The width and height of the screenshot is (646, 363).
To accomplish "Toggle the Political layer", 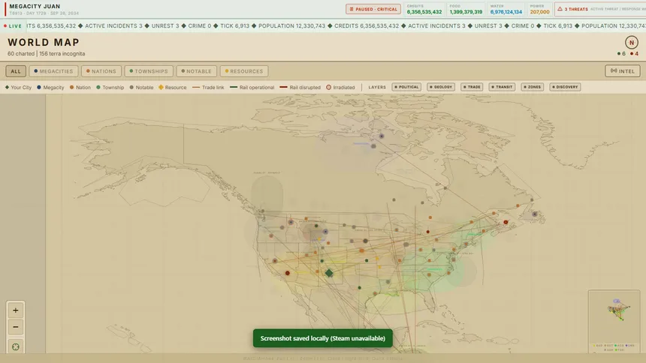I will point(406,87).
